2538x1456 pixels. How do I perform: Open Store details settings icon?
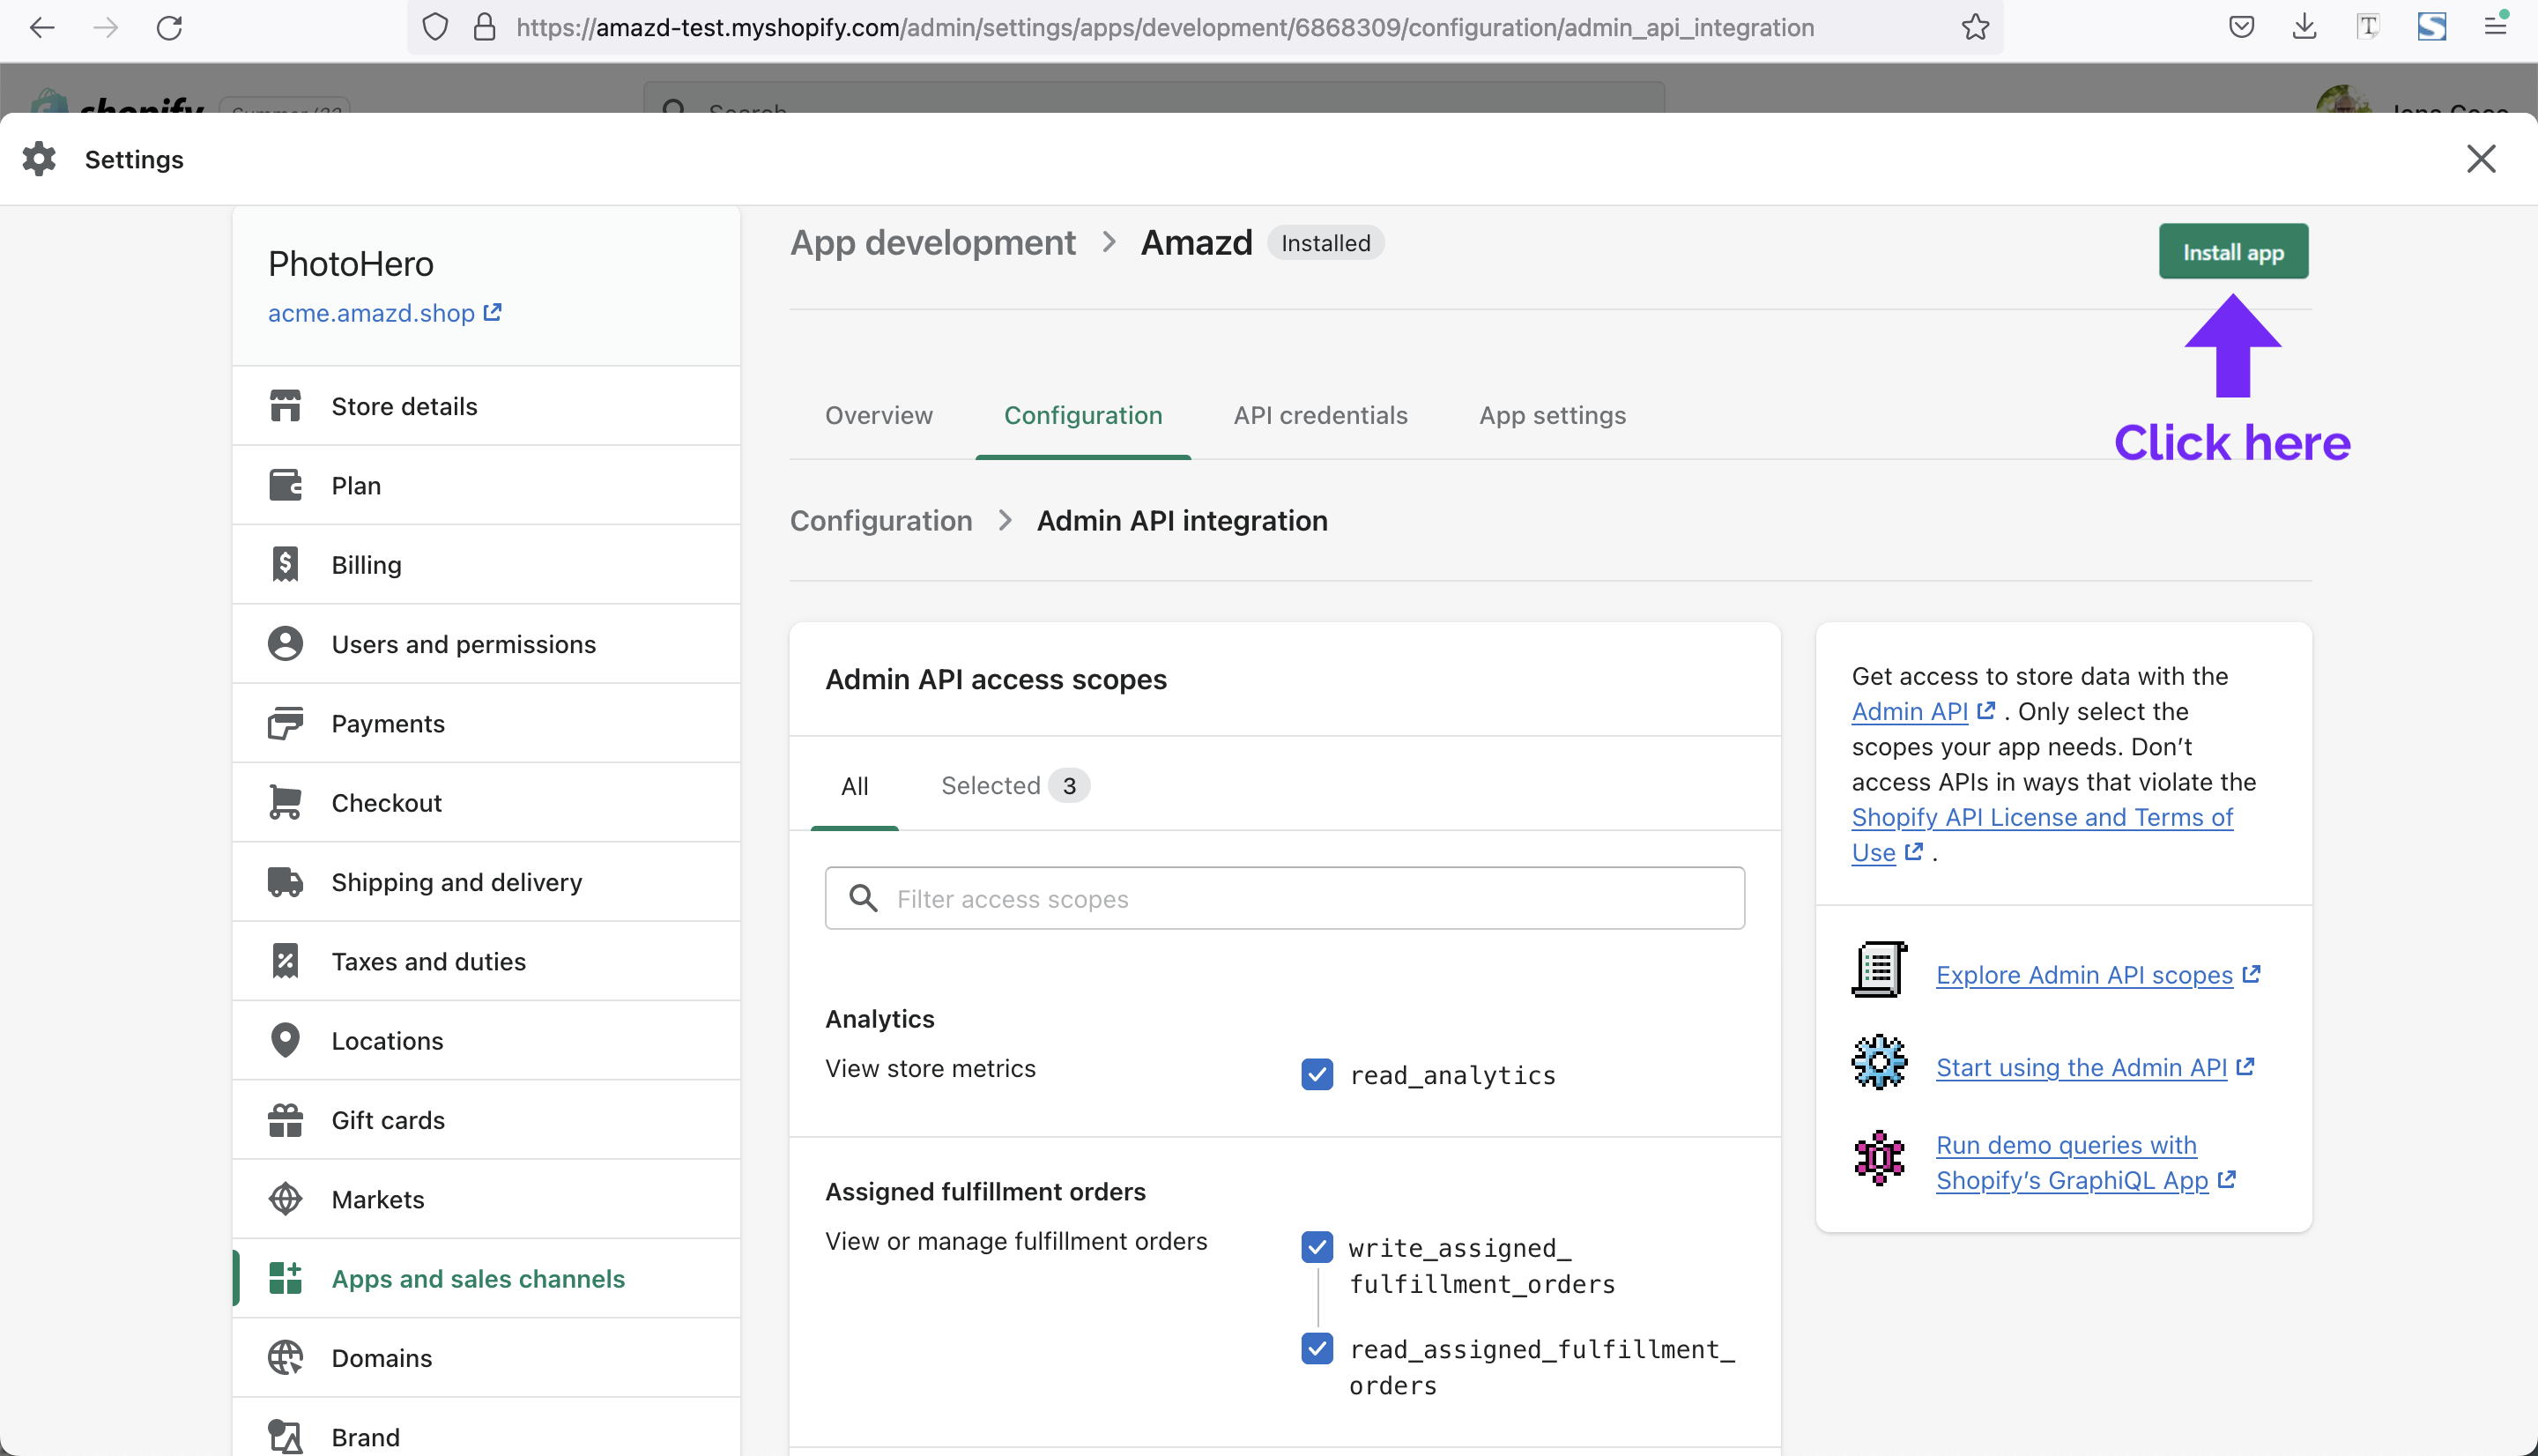tap(285, 406)
